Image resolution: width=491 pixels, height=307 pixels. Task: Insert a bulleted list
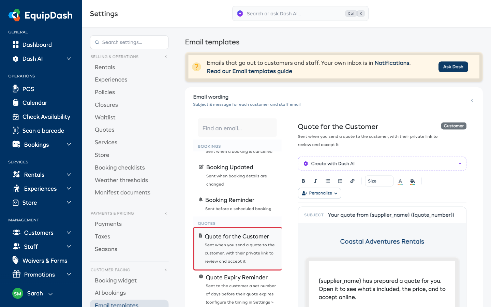click(x=328, y=181)
